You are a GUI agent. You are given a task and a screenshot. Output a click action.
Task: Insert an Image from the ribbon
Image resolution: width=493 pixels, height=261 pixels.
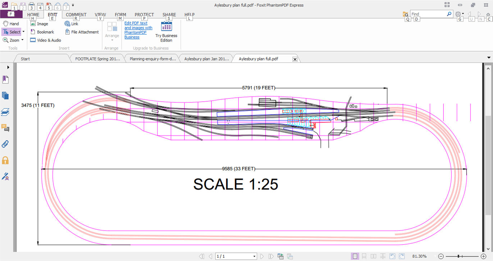click(x=39, y=24)
